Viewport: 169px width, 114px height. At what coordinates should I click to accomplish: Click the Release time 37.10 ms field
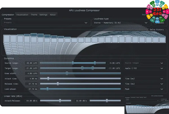coord(31,84)
